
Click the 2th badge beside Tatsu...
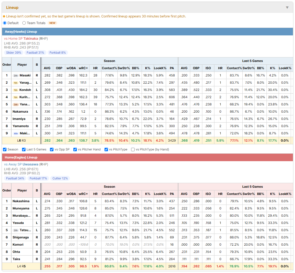(x=16, y=230)
